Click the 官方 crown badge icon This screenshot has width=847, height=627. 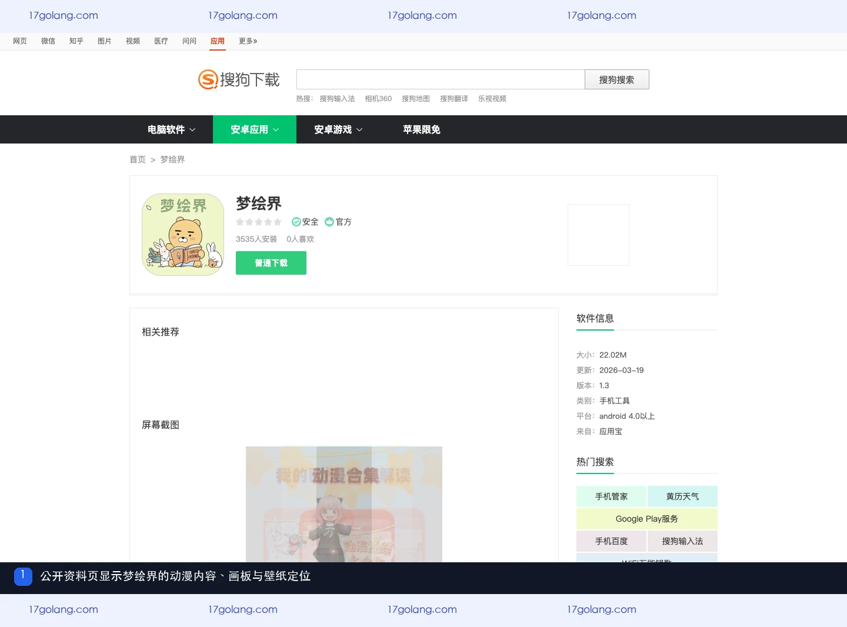[329, 222]
